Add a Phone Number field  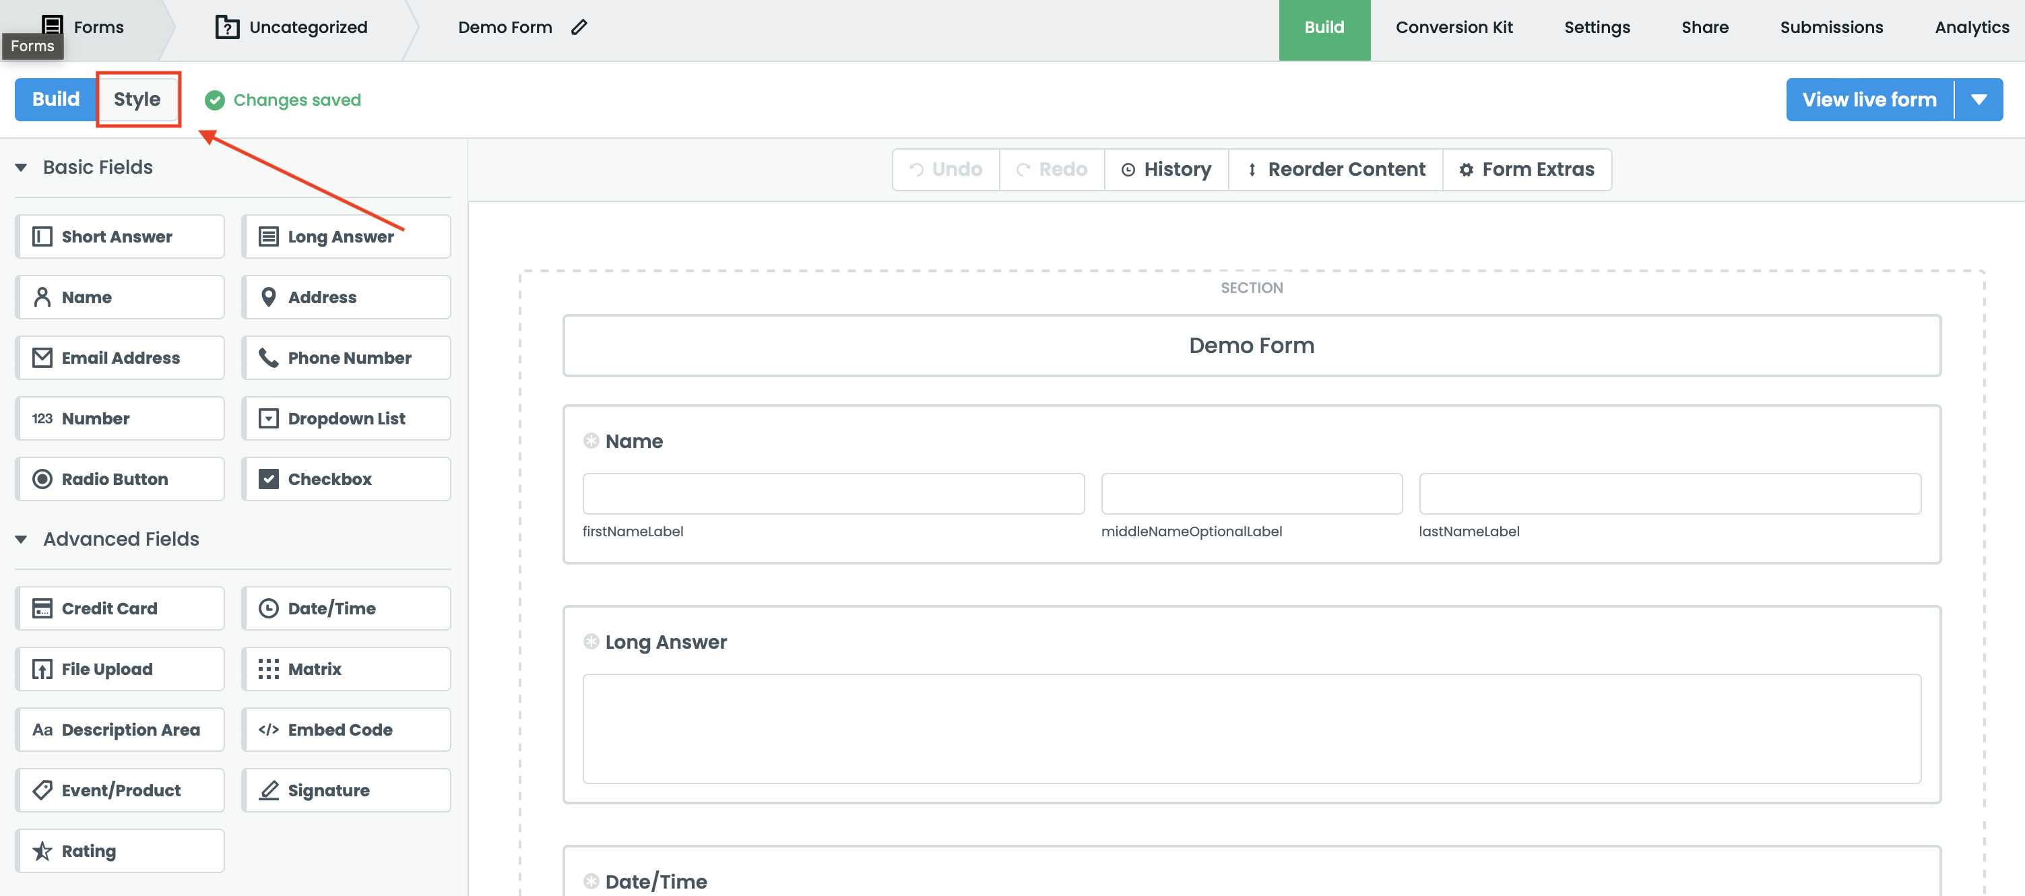click(346, 358)
